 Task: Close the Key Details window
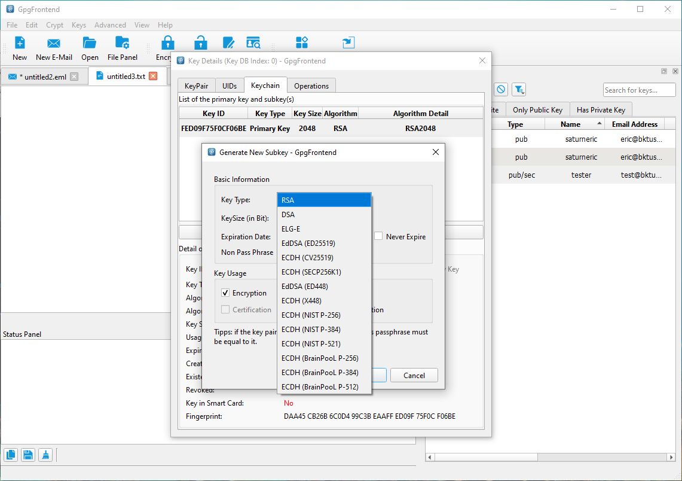[x=482, y=60]
